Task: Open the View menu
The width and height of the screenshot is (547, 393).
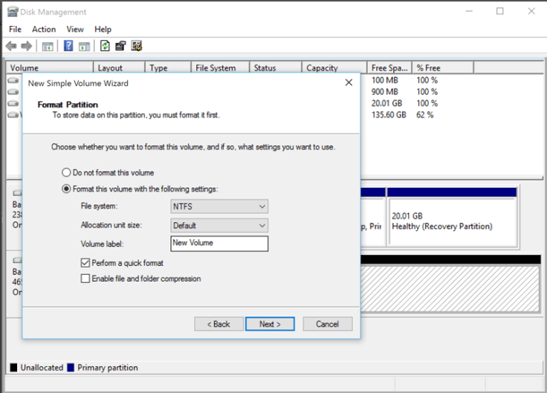Action: point(75,29)
